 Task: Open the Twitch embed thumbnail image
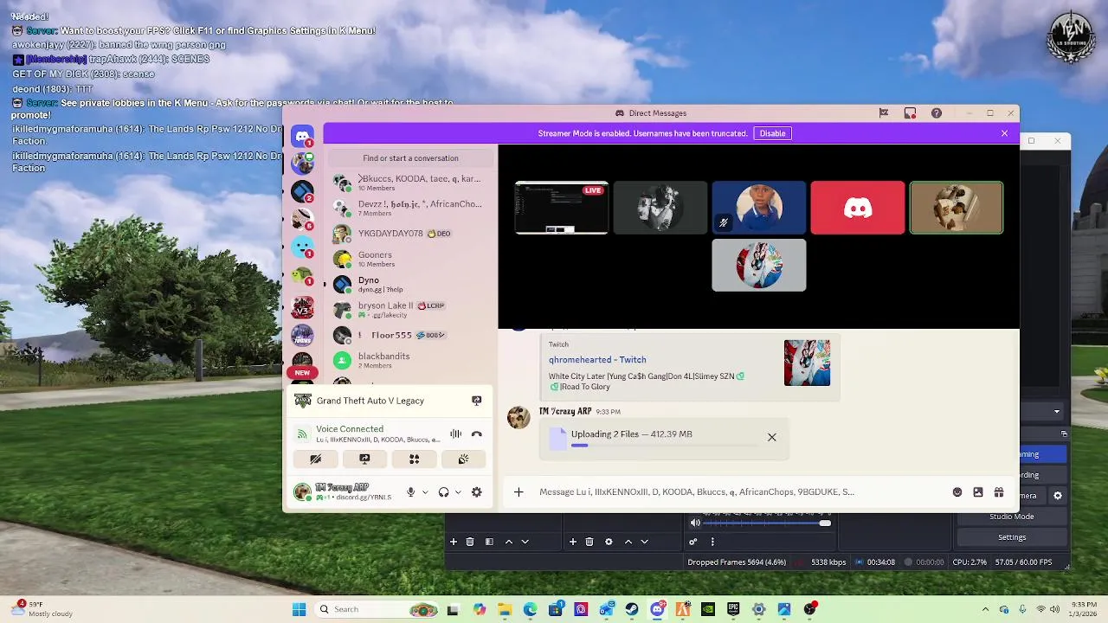pos(807,363)
